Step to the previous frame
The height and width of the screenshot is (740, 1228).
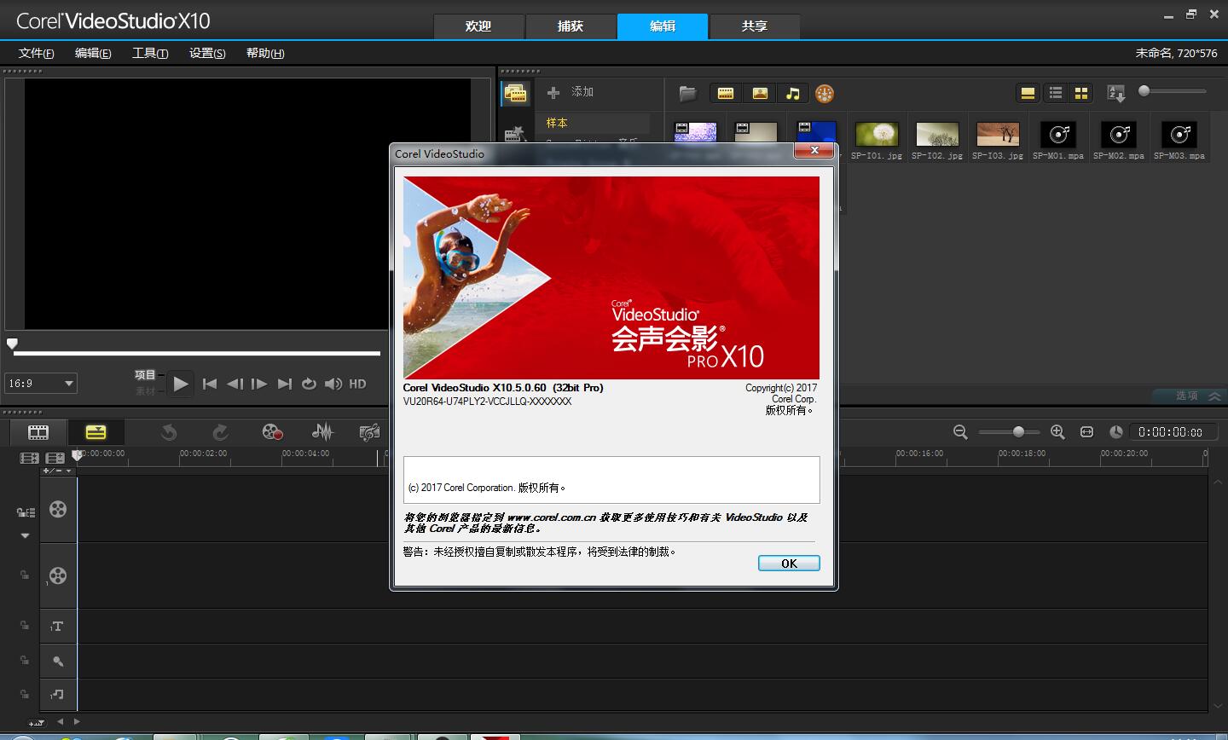(235, 384)
